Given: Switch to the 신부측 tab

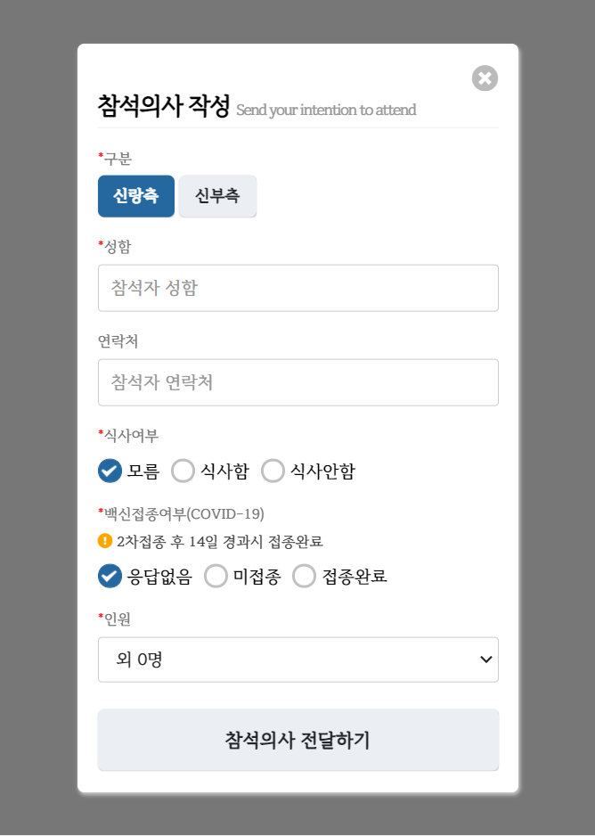Looking at the screenshot, I should [217, 196].
